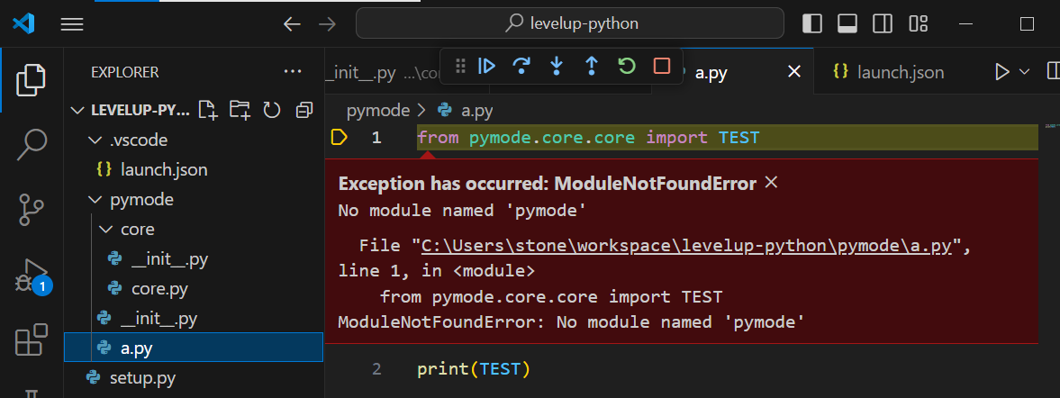Image resolution: width=1060 pixels, height=398 pixels.
Task: Stop the debug session
Action: coord(662,67)
